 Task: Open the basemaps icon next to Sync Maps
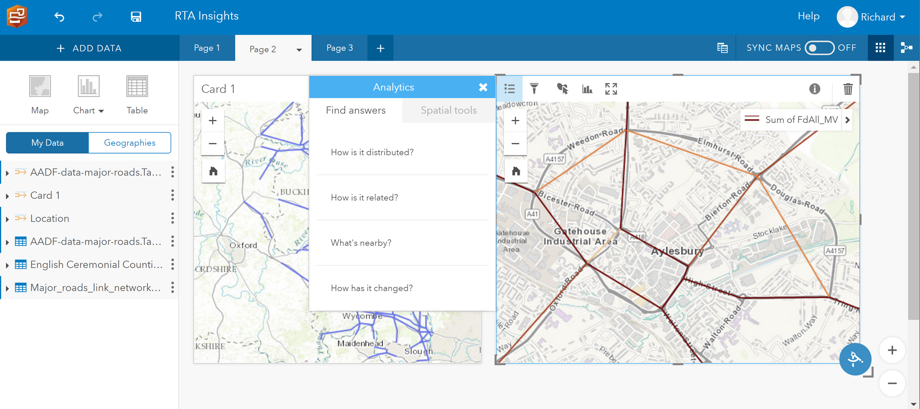(722, 48)
